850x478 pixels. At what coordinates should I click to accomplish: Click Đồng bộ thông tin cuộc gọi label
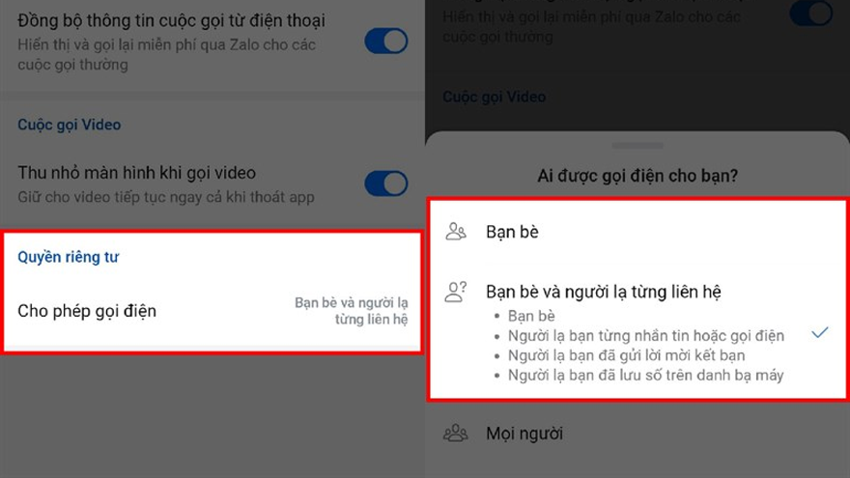171,20
